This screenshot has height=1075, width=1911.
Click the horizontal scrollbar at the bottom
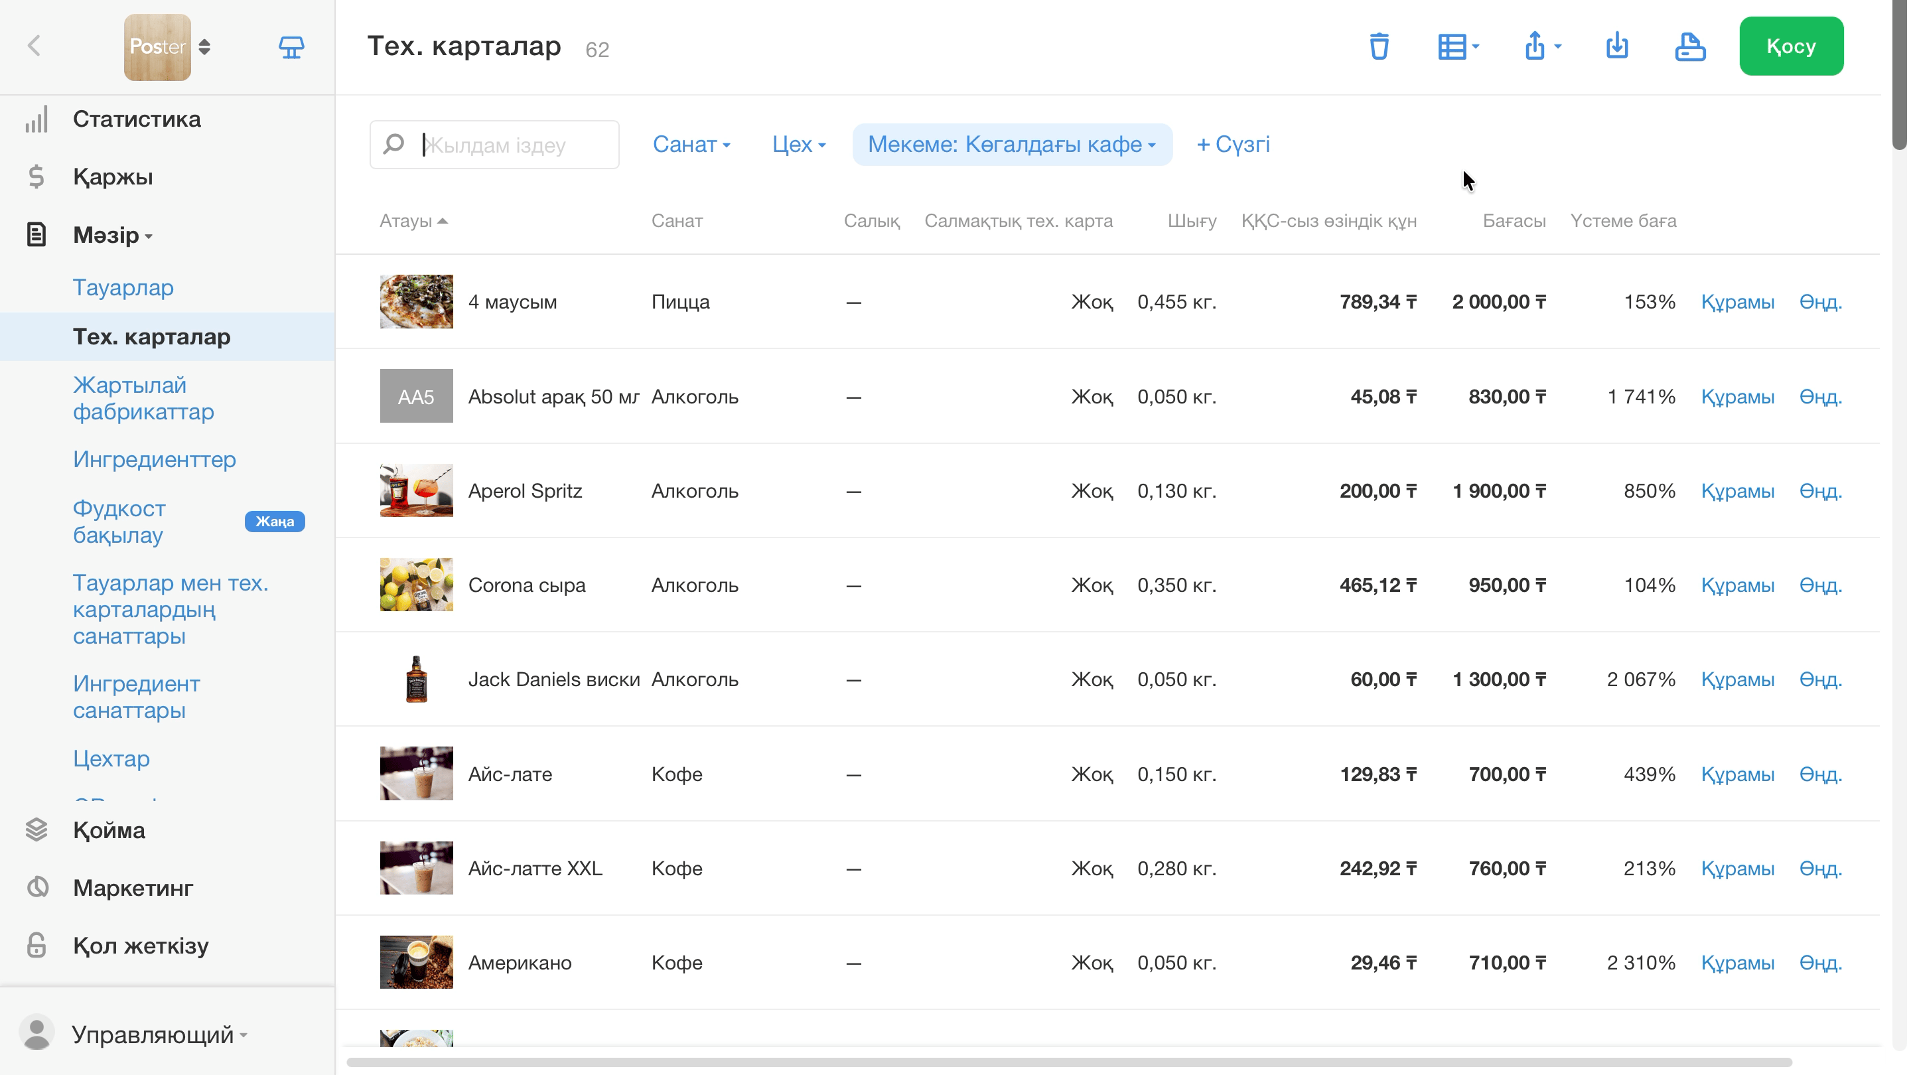tap(1069, 1062)
